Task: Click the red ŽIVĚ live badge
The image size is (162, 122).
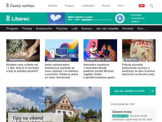Action: (141, 6)
